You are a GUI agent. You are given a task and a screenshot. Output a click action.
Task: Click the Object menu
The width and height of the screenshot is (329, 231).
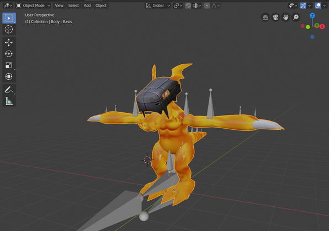coord(101,5)
